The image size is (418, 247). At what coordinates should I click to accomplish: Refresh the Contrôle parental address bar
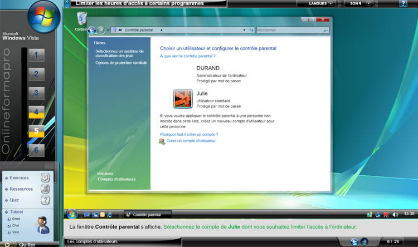point(251,30)
